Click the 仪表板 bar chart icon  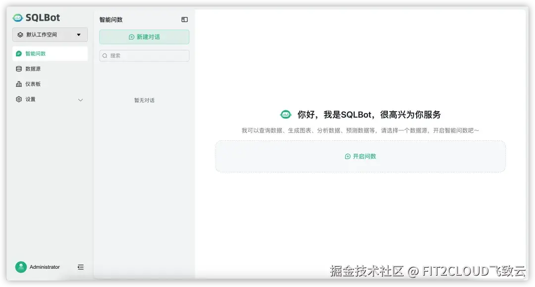(x=19, y=84)
